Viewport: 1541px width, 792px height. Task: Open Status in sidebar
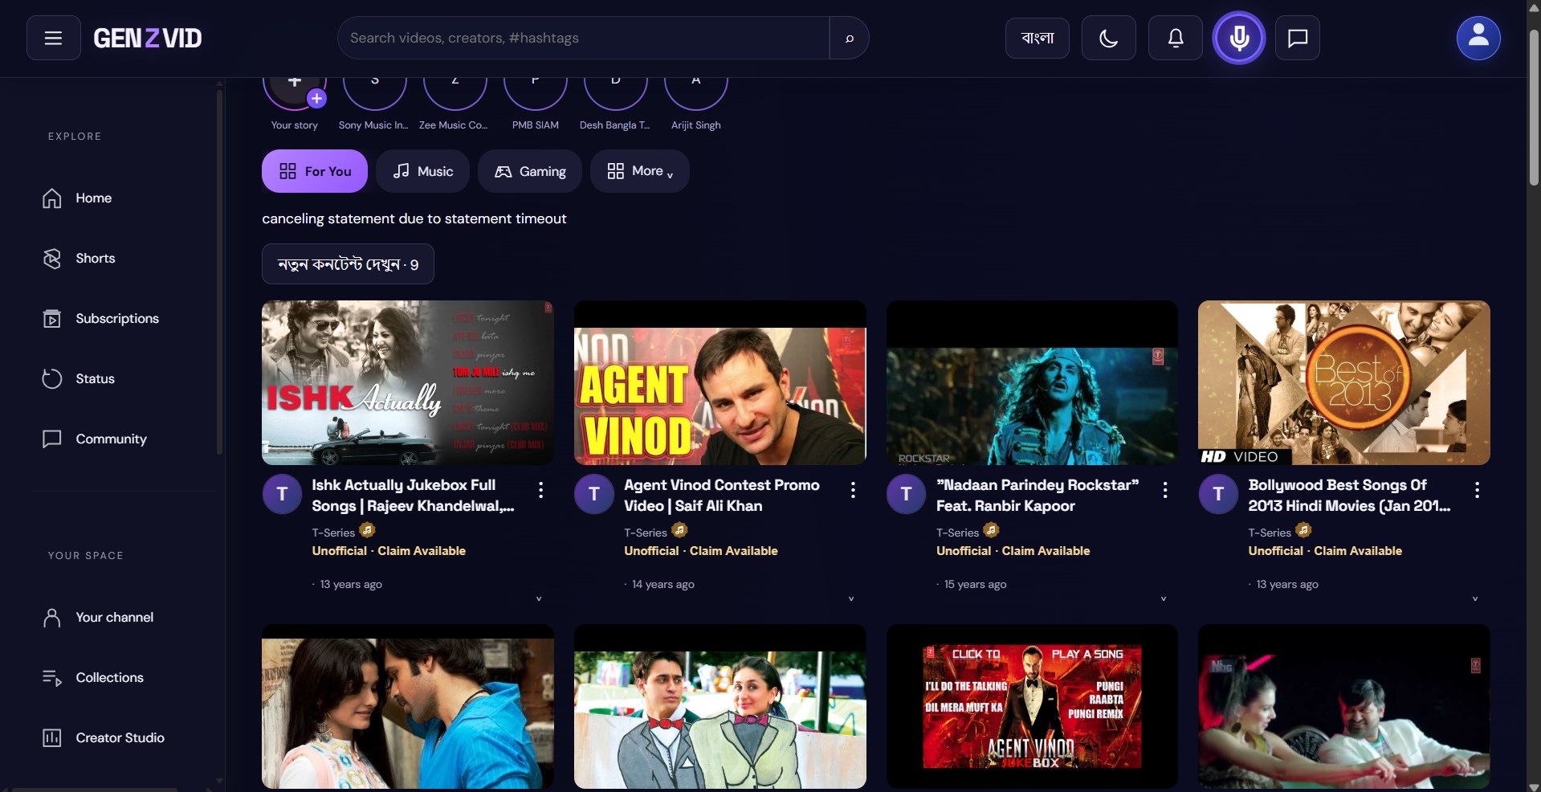click(x=124, y=379)
